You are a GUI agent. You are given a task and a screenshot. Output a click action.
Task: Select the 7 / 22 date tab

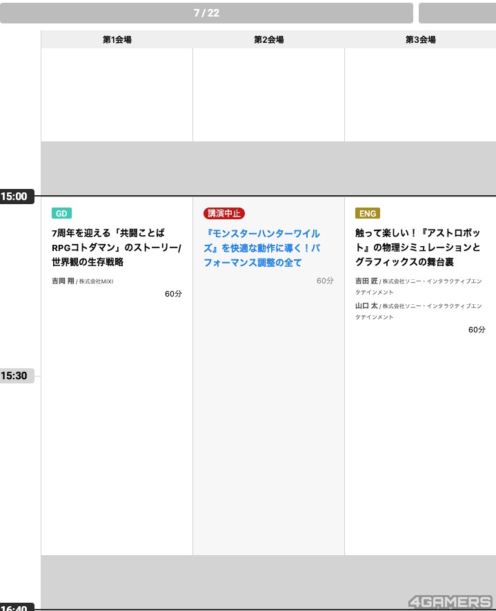[x=206, y=13]
